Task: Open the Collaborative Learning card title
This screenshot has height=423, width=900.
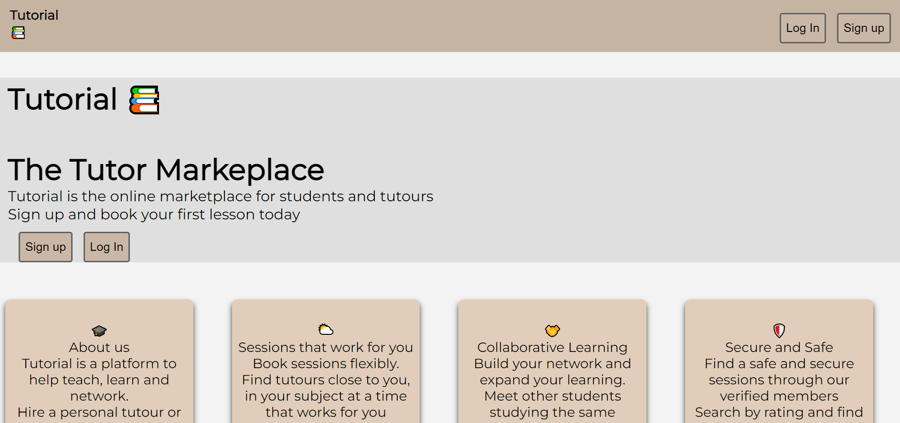Action: (x=552, y=347)
